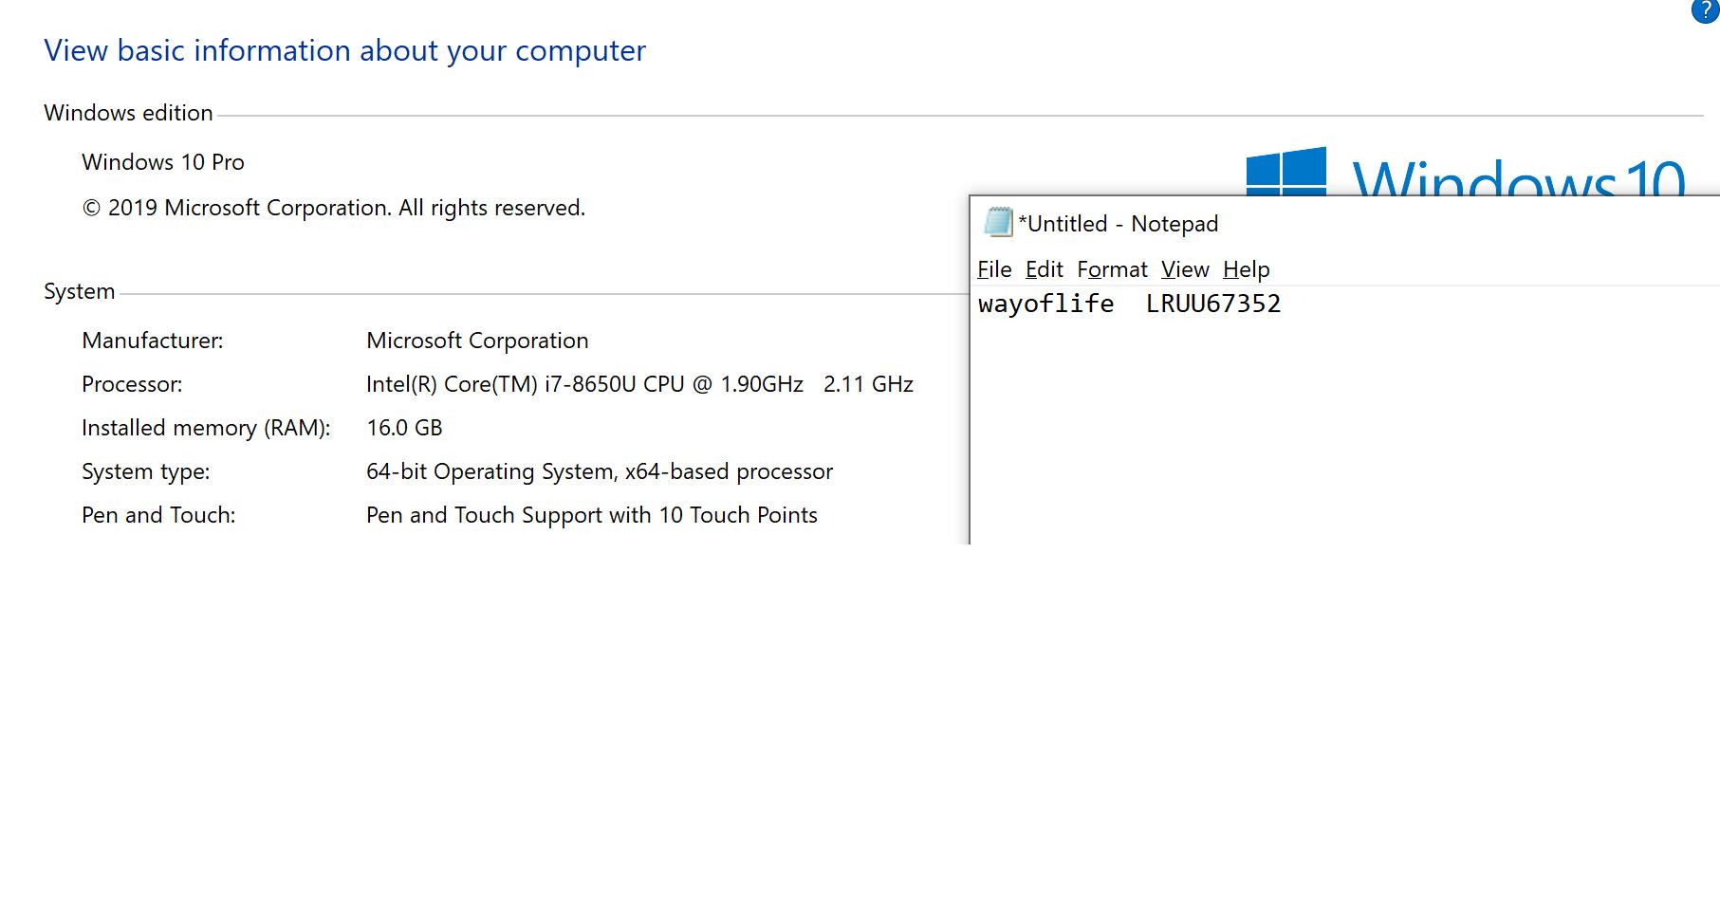Screen dimensions: 1720x922
Task: Open the View menu in Notepad
Action: (x=1185, y=269)
